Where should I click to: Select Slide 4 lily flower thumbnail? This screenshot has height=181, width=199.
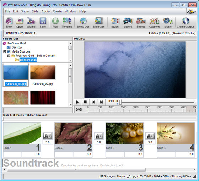(176, 133)
